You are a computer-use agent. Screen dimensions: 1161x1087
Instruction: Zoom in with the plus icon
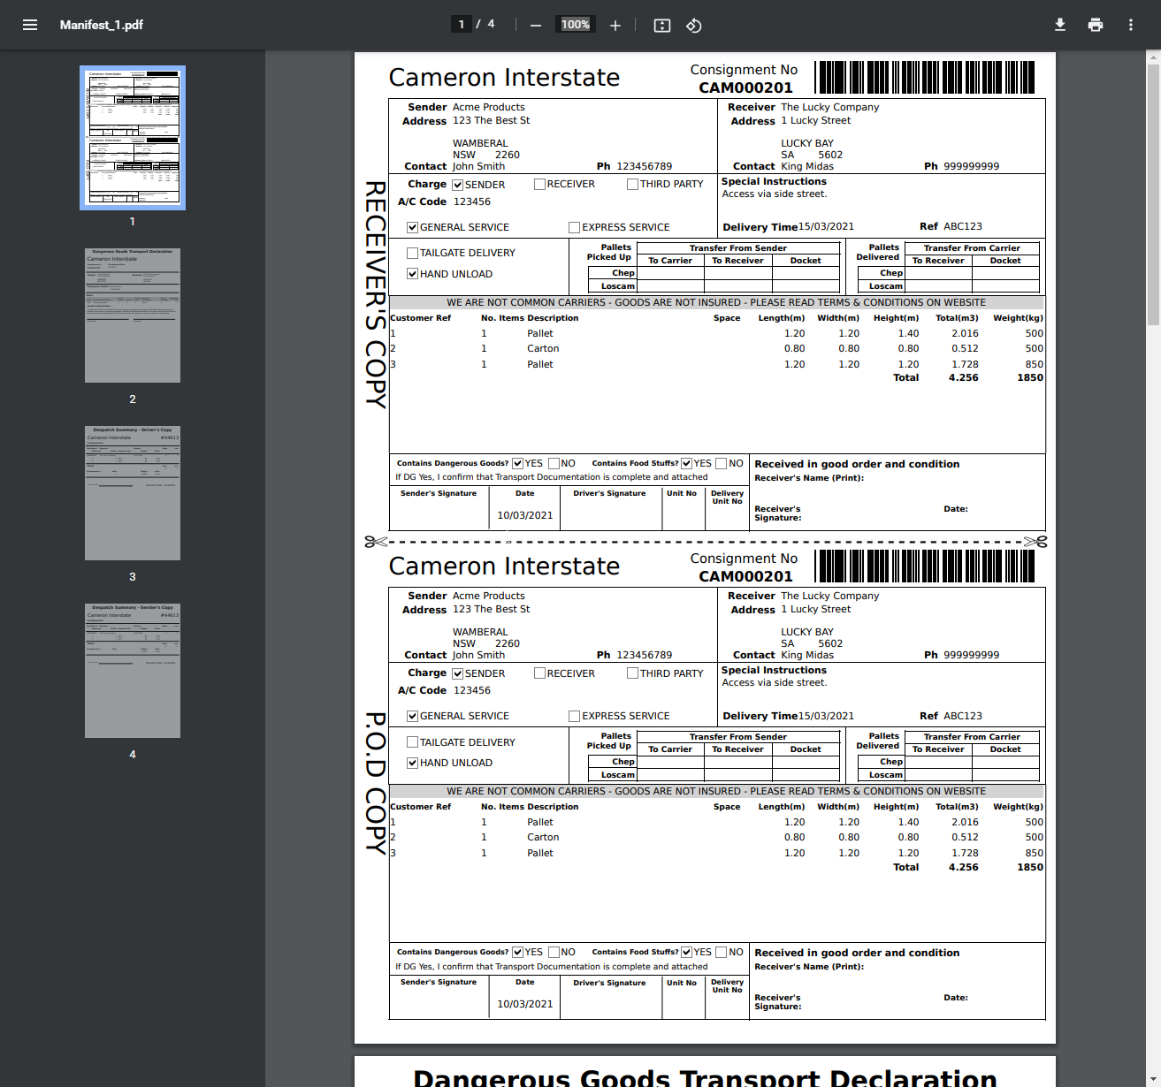click(x=615, y=26)
